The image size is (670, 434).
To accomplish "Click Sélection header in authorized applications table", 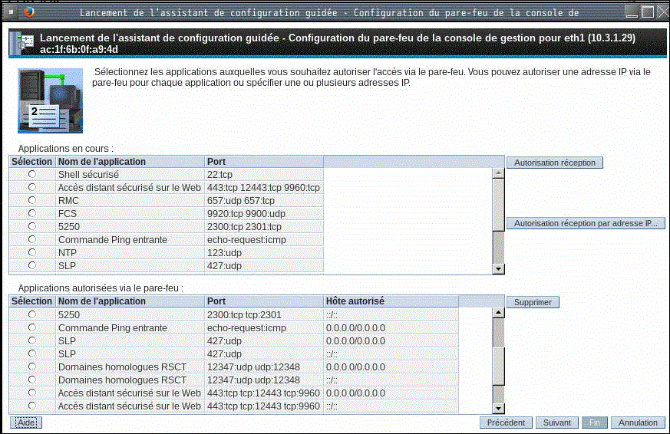I will point(32,301).
